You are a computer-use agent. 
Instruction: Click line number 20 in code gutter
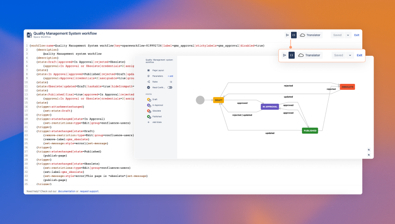point(26,123)
